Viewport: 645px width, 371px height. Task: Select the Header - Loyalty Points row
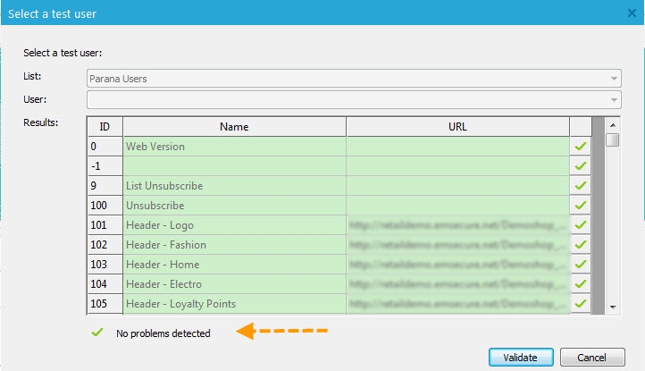coord(234,304)
